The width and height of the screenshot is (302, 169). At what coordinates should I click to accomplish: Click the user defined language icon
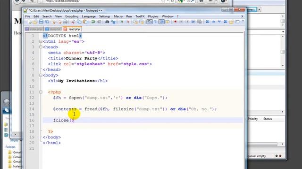point(168,22)
